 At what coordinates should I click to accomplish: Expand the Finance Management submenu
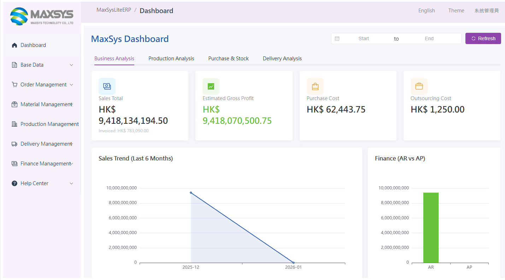42,164
